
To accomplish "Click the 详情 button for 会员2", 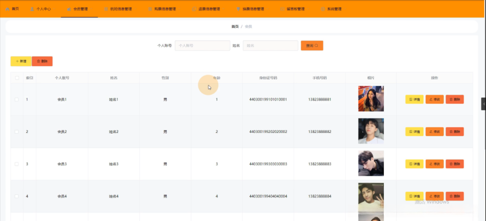I will (414, 131).
